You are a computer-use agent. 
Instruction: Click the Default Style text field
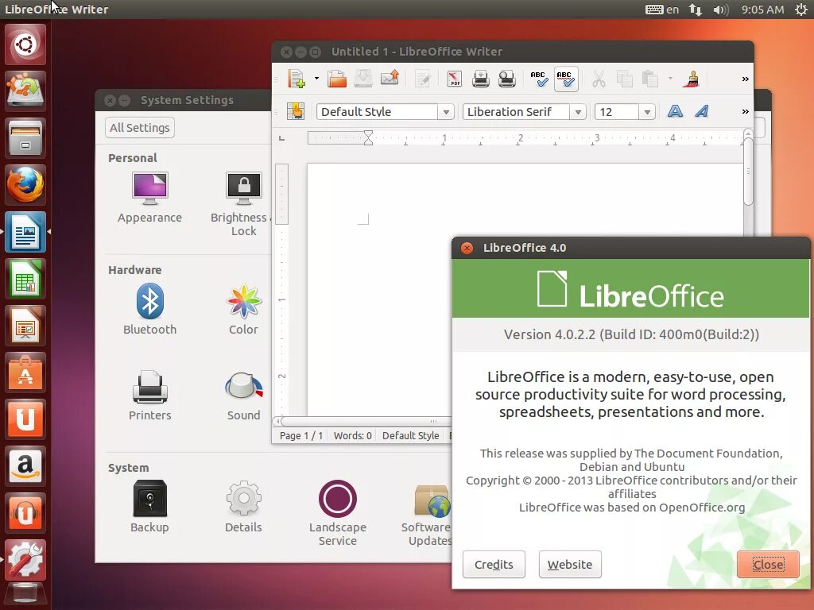tap(378, 112)
